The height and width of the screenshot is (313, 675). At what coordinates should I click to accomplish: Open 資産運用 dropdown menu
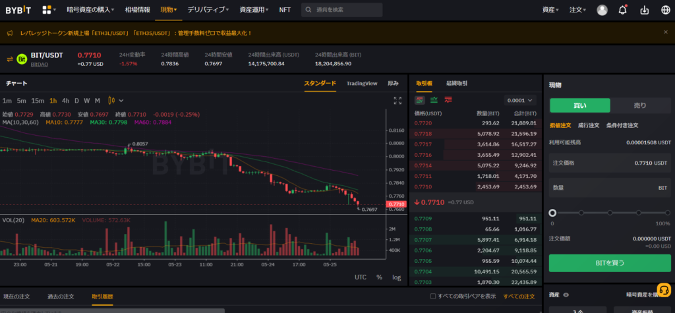tap(254, 10)
